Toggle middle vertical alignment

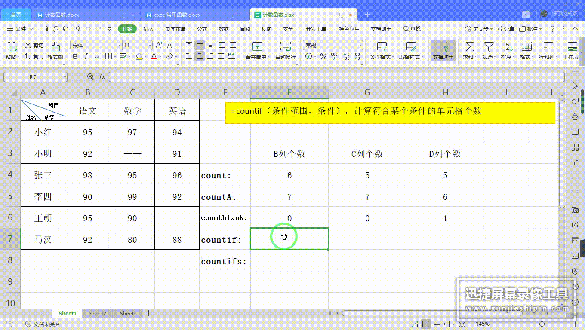200,45
